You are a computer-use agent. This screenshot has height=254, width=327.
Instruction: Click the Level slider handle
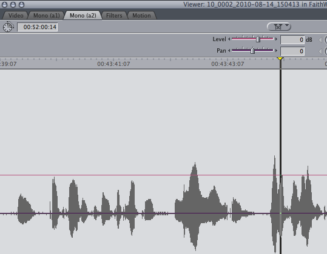(258, 39)
